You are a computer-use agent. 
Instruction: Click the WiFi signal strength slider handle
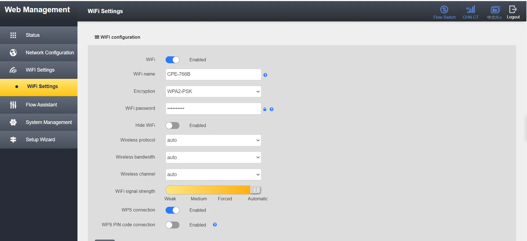(x=256, y=190)
